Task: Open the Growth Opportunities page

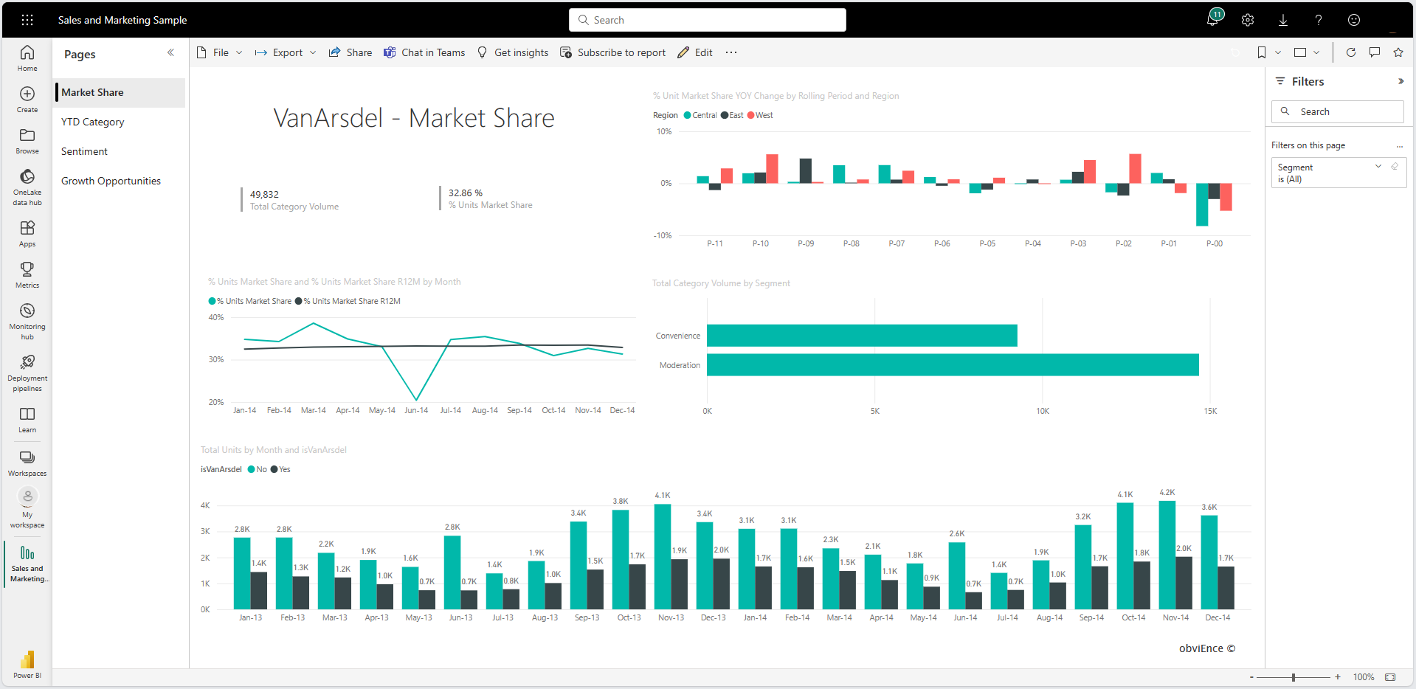Action: [x=111, y=181]
